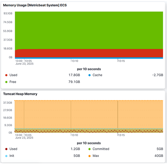167x164 pixels.
Task: Toggle the Cache series label
Action: (x=97, y=75)
